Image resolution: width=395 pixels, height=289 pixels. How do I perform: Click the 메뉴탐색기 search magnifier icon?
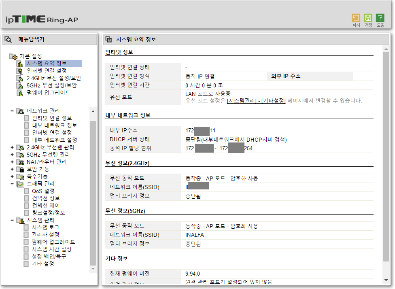8,39
